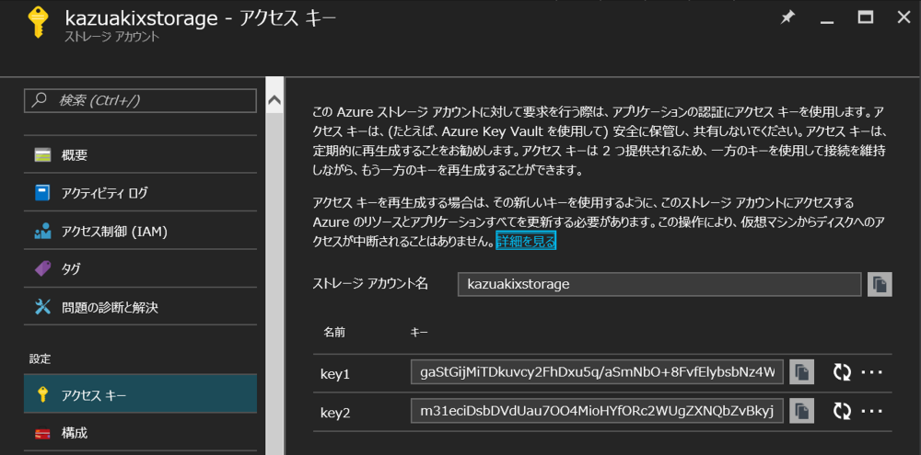This screenshot has height=455, width=921.
Task: Copy the storage account name to clipboard
Action: (880, 284)
